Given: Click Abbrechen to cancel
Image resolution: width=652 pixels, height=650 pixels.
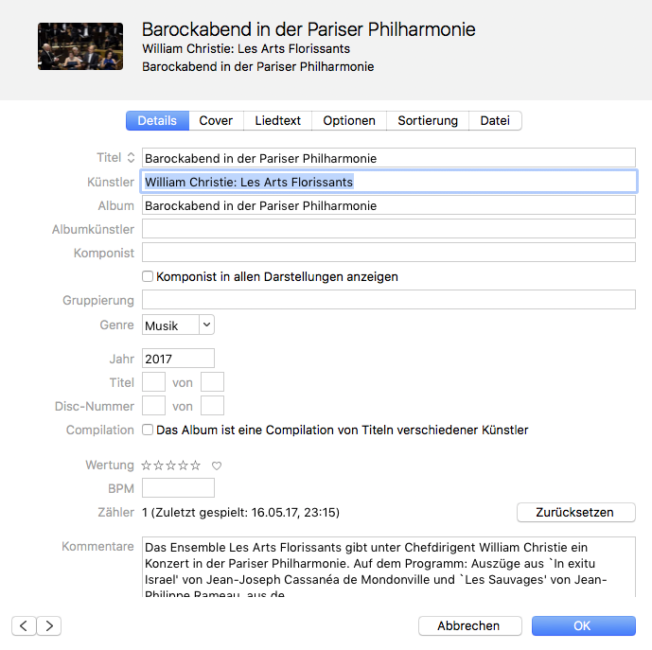Looking at the screenshot, I should point(469,625).
